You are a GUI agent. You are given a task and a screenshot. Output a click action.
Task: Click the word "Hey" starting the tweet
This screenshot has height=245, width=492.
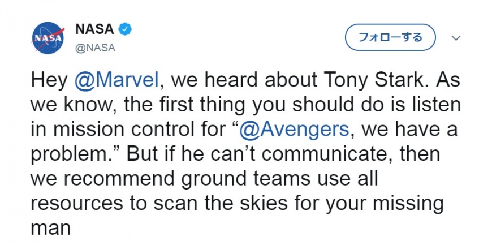[x=50, y=81]
